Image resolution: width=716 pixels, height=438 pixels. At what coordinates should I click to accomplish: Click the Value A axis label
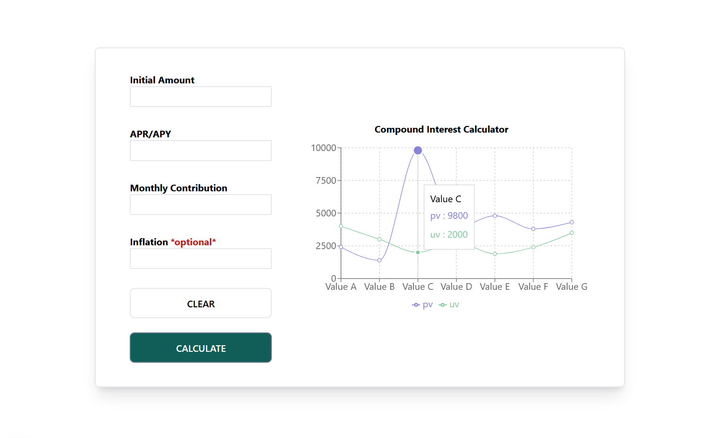tap(341, 286)
